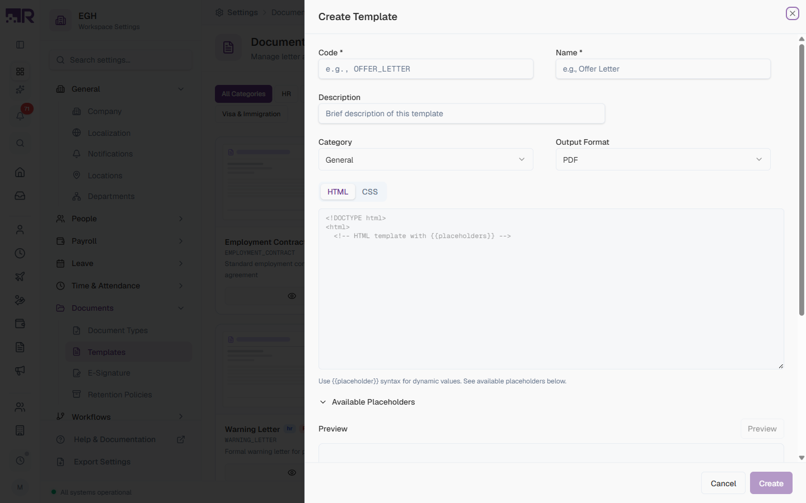
Task: Switch to the CSS tab
Action: (370, 192)
